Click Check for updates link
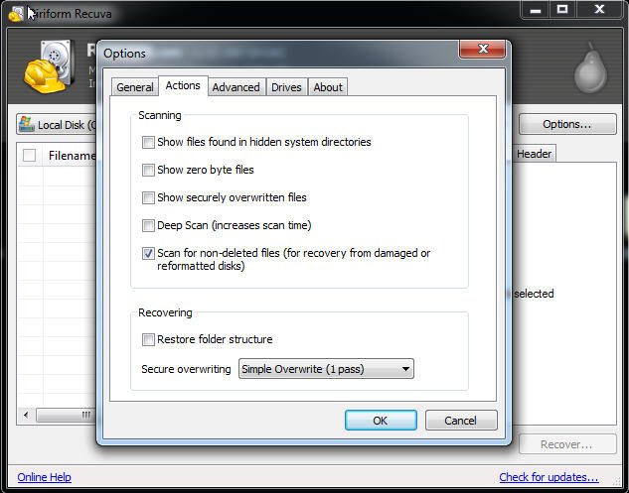Screen dimensions: 629x493 click(x=549, y=477)
